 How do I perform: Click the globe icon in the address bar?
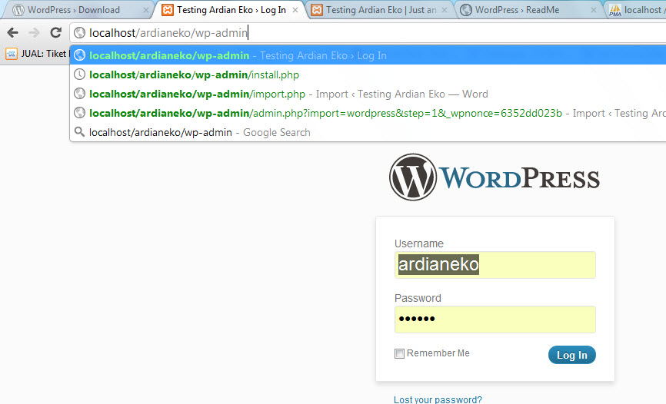coord(79,33)
